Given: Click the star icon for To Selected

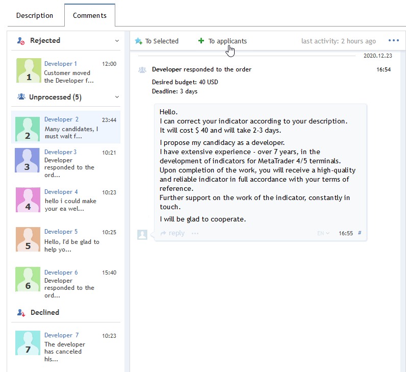Looking at the screenshot, I should 139,41.
